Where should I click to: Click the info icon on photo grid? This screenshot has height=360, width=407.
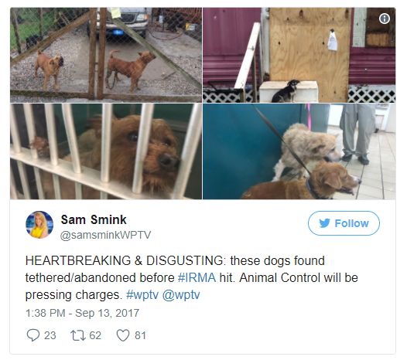pos(384,19)
